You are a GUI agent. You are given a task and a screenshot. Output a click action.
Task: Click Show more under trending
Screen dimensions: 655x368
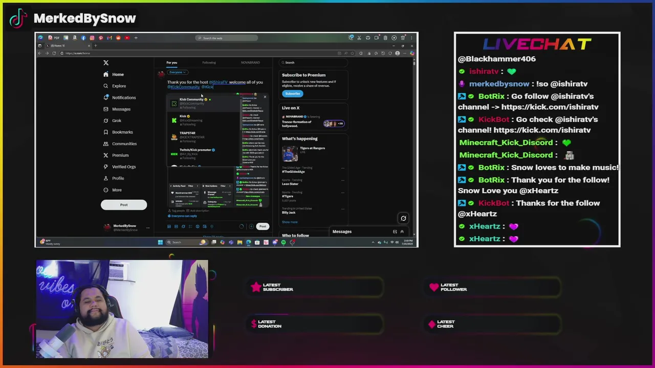290,222
